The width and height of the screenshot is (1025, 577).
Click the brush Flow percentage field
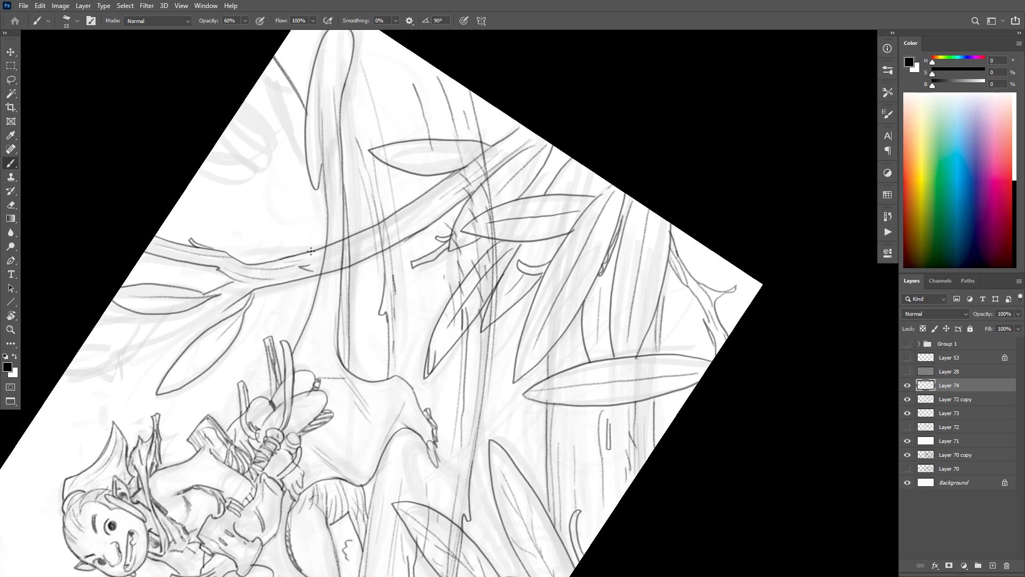pos(298,21)
